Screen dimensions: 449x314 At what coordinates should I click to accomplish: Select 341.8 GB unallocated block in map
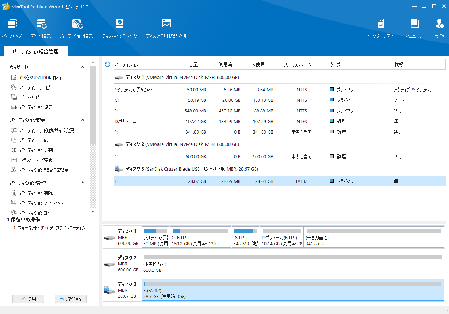[x=374, y=237]
